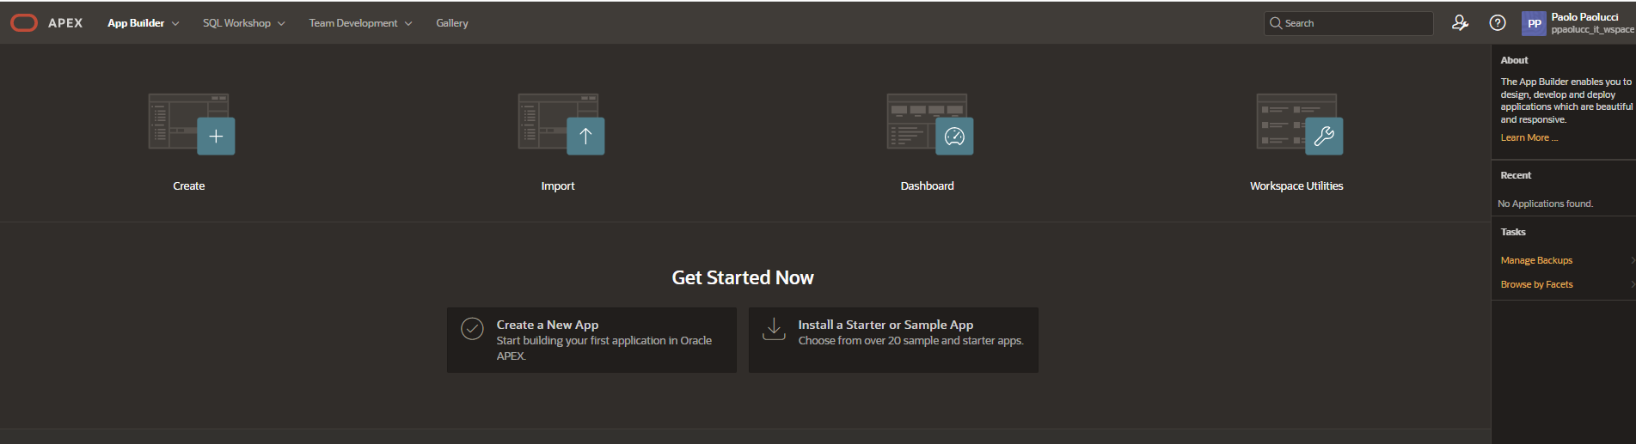Follow the Learn More link
1636x444 pixels.
[x=1529, y=137]
